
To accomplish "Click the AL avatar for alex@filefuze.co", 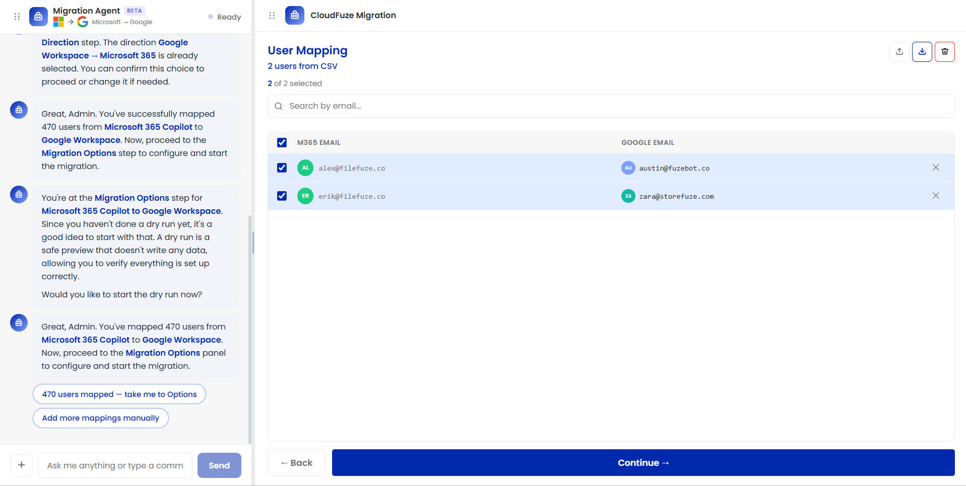I will (x=305, y=168).
